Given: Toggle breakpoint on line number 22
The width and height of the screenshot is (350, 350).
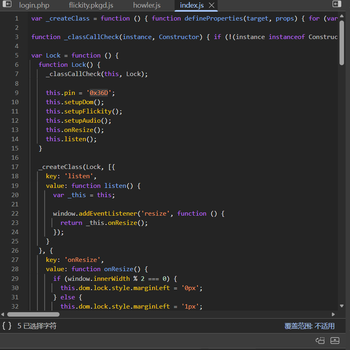Looking at the screenshot, I should [15, 213].
